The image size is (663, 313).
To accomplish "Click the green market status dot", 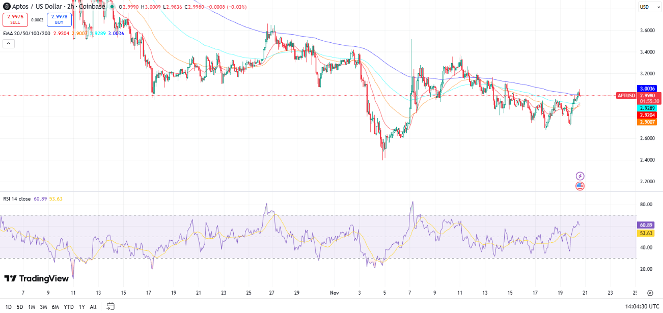I will (x=112, y=7).
